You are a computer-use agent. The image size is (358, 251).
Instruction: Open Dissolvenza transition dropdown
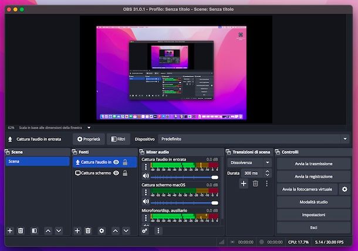(249, 163)
